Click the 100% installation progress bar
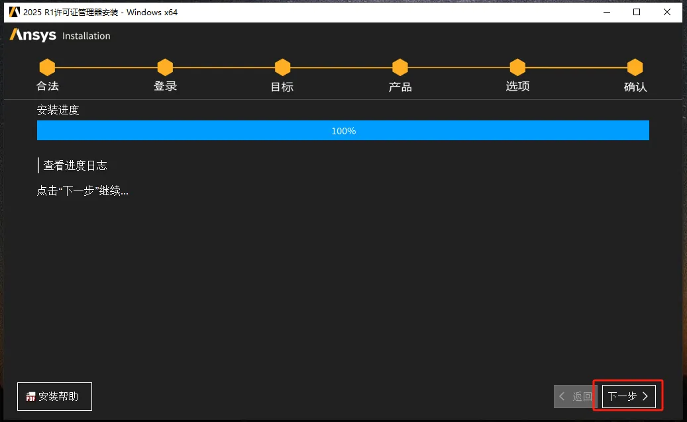 [x=343, y=130]
